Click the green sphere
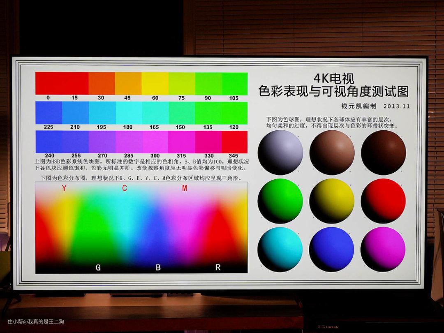 (280, 201)
